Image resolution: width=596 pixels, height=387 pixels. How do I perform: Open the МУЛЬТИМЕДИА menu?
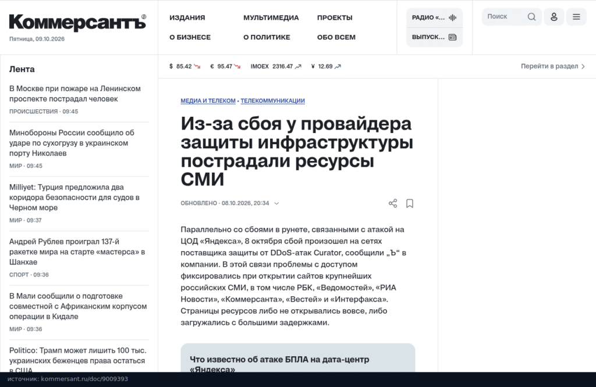tap(271, 17)
